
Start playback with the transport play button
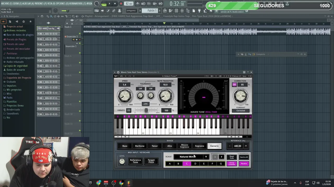[x=109, y=4]
